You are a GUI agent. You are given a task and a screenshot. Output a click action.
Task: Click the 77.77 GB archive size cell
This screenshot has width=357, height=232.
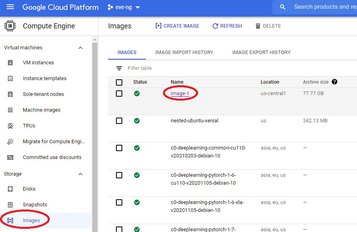click(313, 94)
